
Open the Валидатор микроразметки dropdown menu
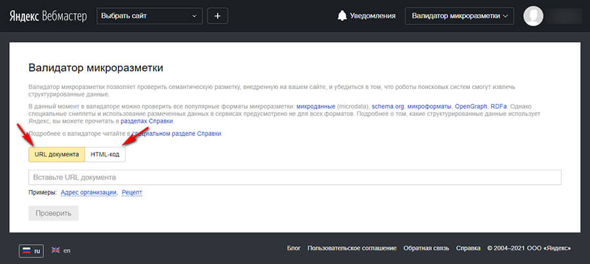[459, 16]
